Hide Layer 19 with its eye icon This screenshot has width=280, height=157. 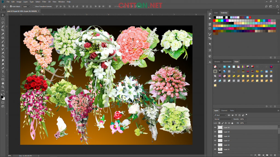(215, 132)
